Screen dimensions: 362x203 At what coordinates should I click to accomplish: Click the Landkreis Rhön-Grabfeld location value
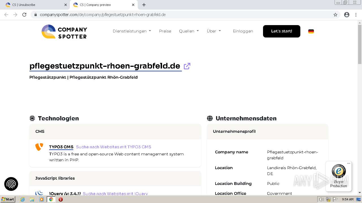292,171
